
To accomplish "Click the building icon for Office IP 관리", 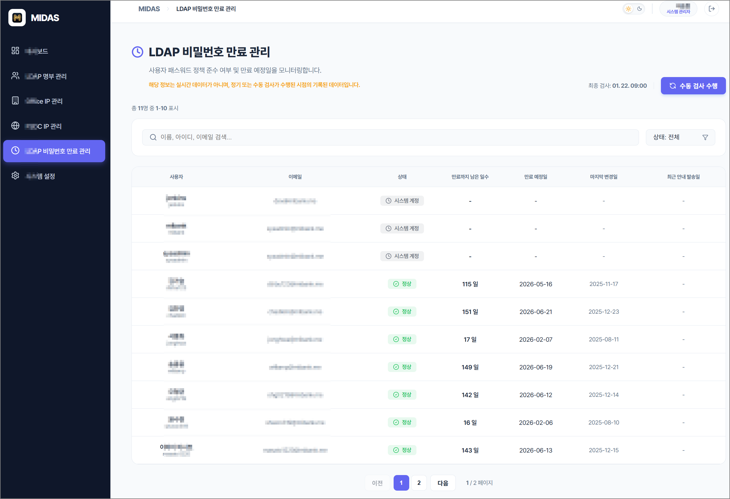I will tap(15, 101).
